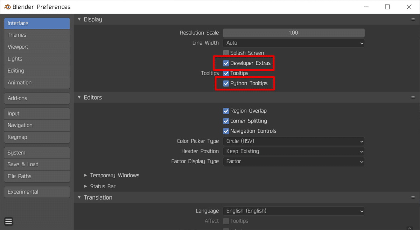Open Color Picker Type dropdown
This screenshot has width=420, height=230.
pyautogui.click(x=294, y=141)
